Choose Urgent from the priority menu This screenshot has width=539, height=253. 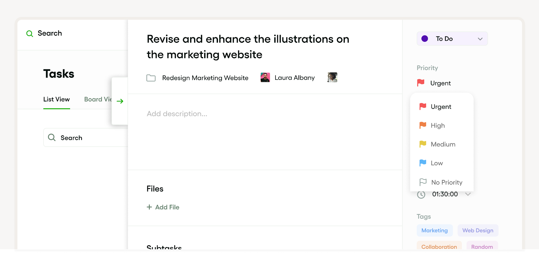coord(442,106)
